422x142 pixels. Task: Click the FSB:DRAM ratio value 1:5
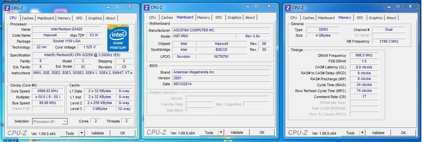click(364, 61)
